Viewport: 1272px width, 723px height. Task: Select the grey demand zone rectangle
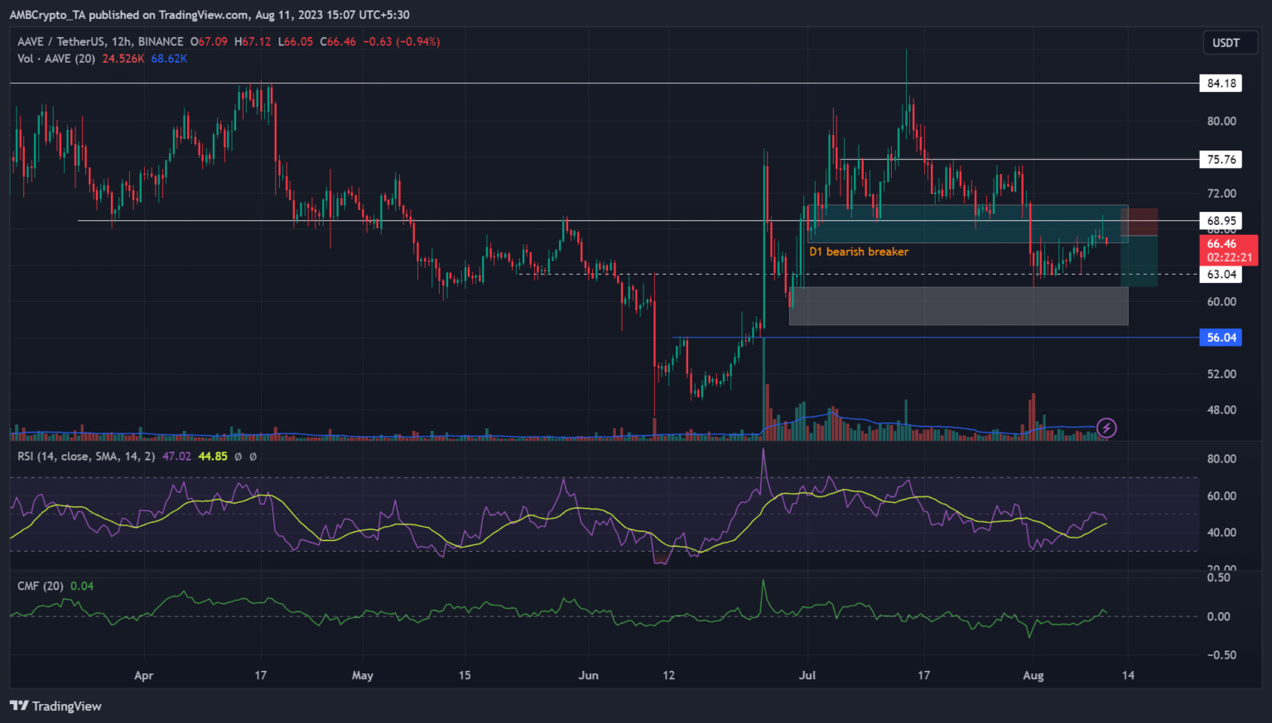pyautogui.click(x=957, y=306)
